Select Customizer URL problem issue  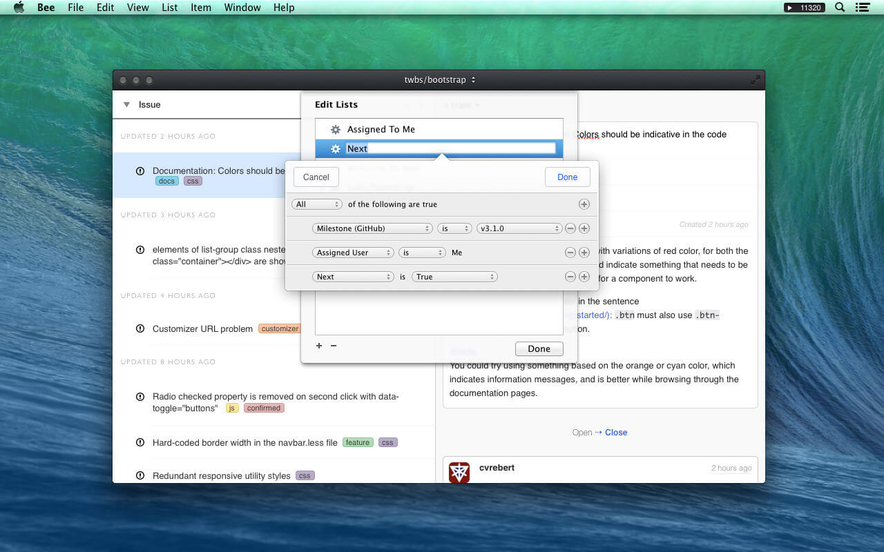pyautogui.click(x=202, y=328)
